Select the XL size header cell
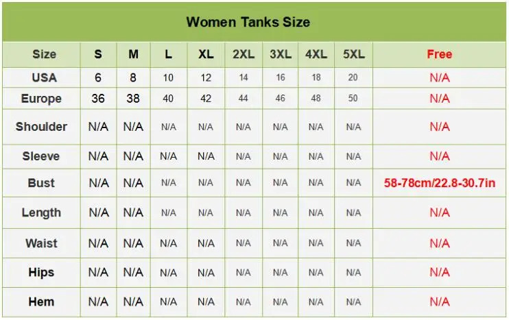Image resolution: width=509 pixels, height=320 pixels. point(206,54)
